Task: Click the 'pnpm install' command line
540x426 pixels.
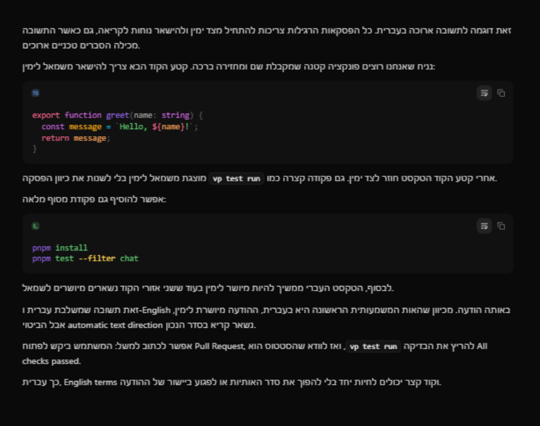Action: (x=60, y=248)
